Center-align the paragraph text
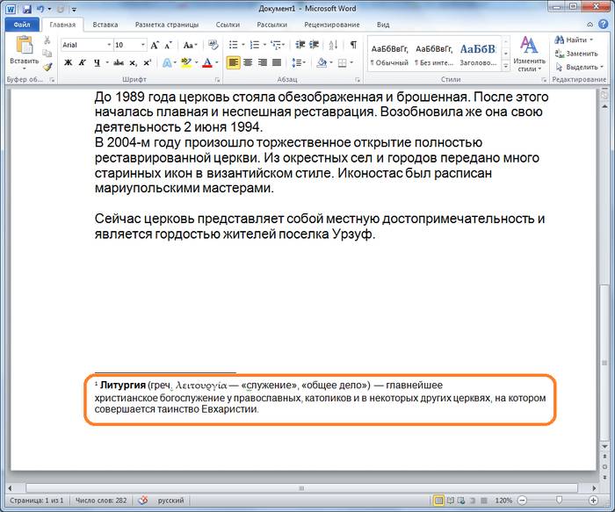The width and height of the screenshot is (615, 512). [248, 62]
